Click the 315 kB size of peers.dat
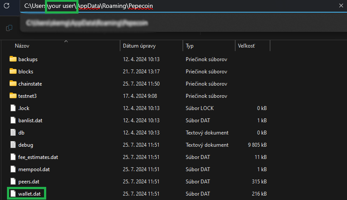Screen dimensions: 347x200 259,182
